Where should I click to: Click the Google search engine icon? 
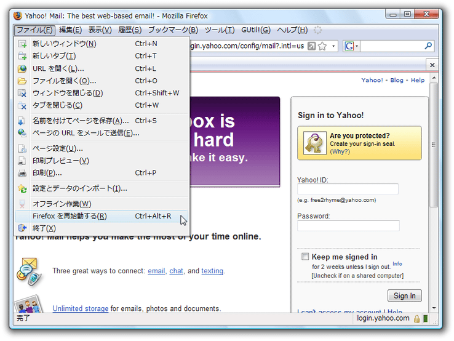click(x=349, y=46)
